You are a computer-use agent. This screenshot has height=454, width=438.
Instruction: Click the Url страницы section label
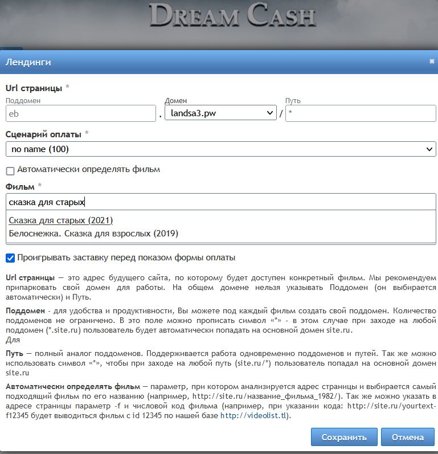click(x=34, y=88)
